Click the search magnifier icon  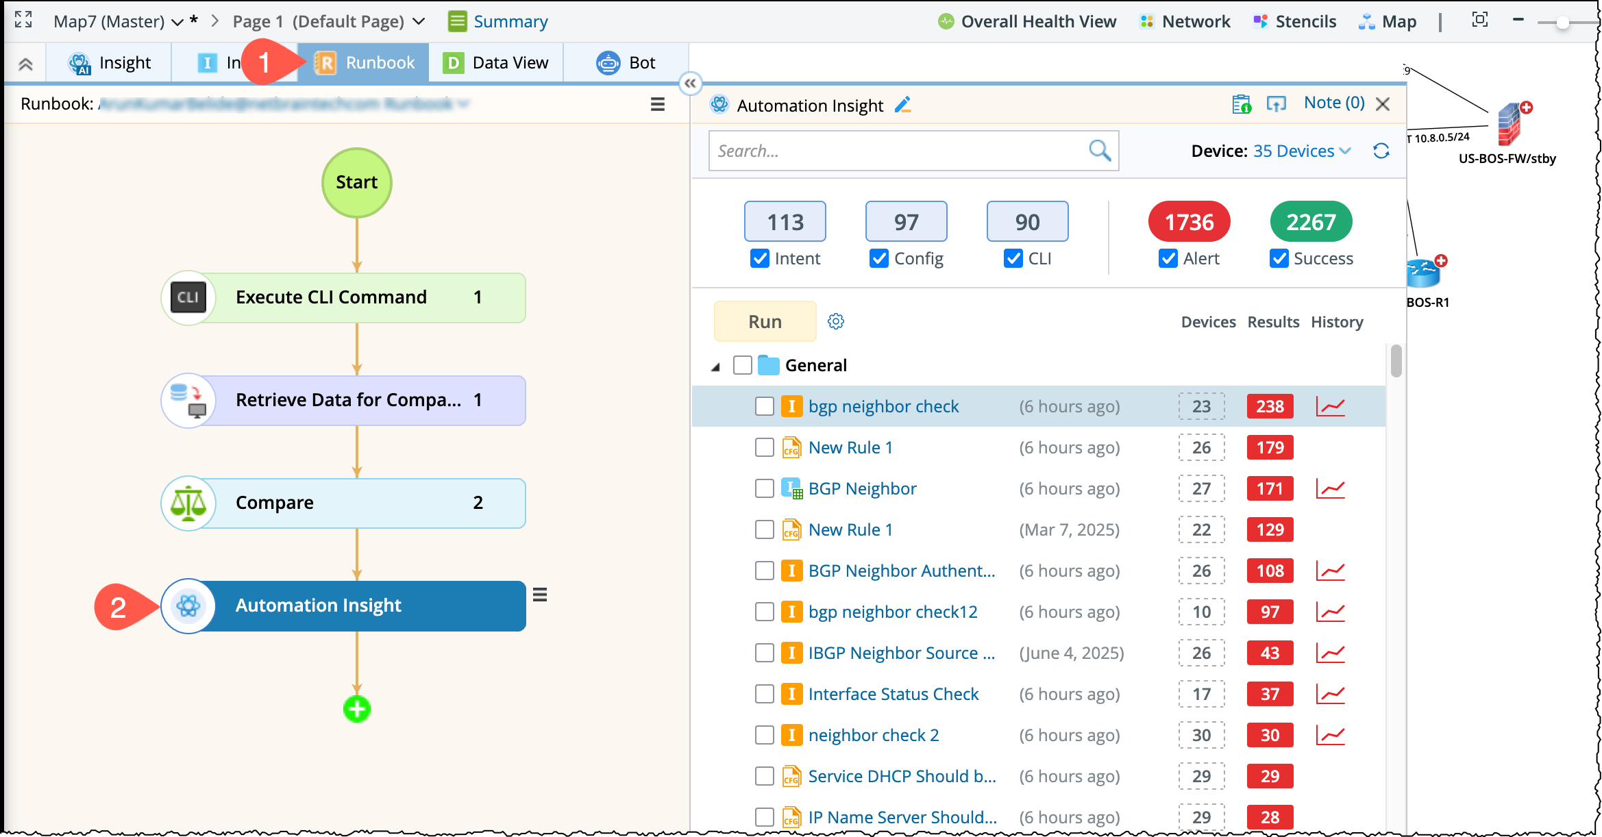point(1099,150)
